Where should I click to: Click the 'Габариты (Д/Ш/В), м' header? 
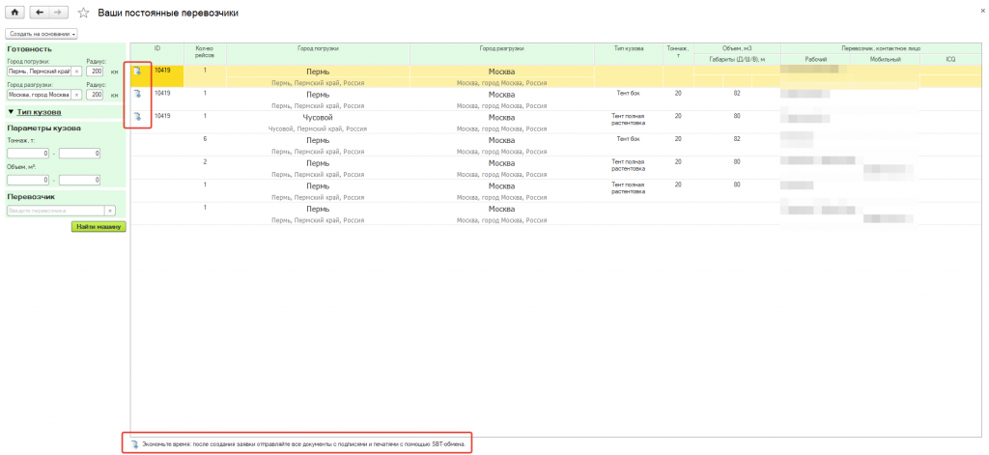(x=737, y=59)
